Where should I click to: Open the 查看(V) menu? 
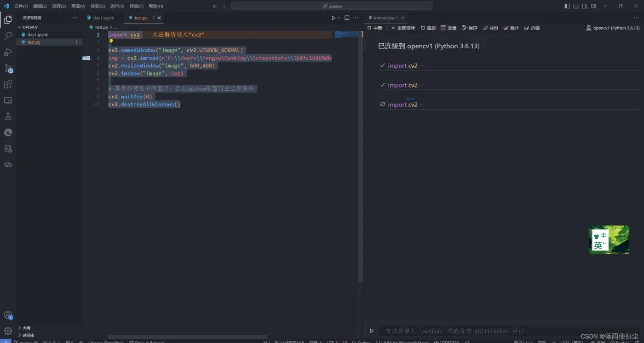(x=78, y=6)
